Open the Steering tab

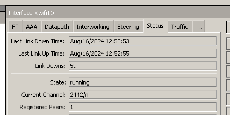click(128, 26)
